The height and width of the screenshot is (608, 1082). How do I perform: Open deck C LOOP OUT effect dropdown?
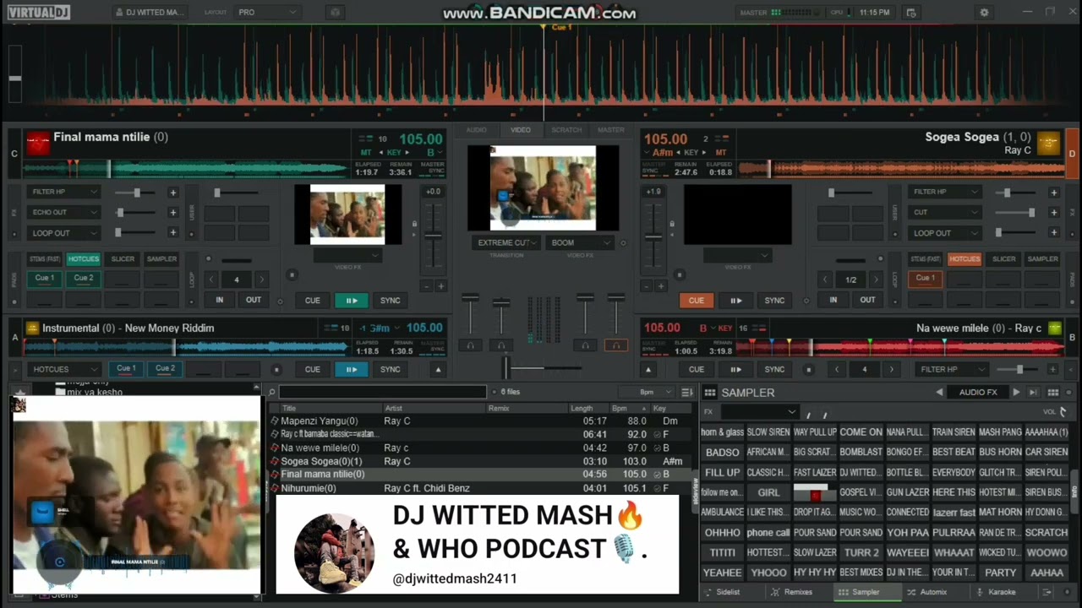click(63, 233)
